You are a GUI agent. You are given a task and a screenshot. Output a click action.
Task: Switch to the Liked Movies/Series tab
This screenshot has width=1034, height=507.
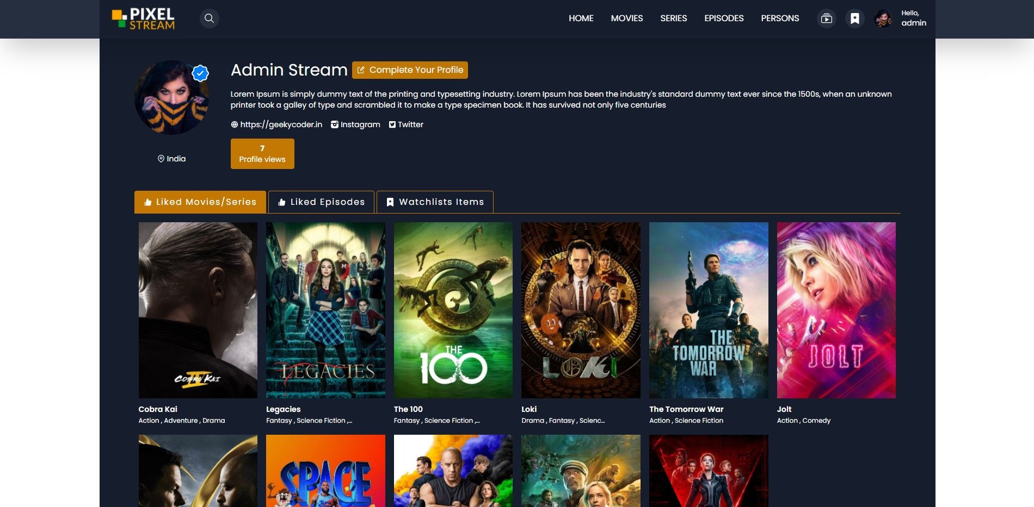[200, 202]
